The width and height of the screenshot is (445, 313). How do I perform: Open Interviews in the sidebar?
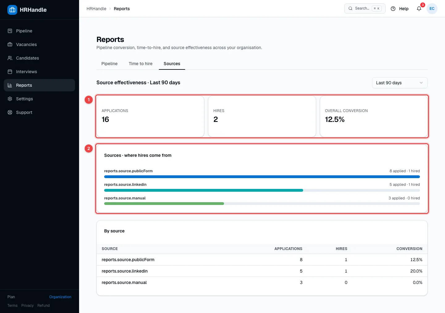pyautogui.click(x=39, y=72)
